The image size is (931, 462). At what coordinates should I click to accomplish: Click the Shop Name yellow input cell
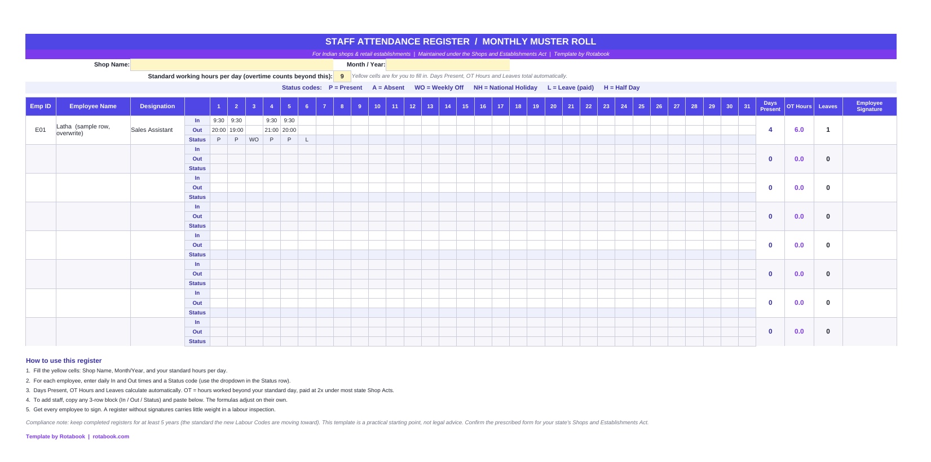(x=232, y=65)
